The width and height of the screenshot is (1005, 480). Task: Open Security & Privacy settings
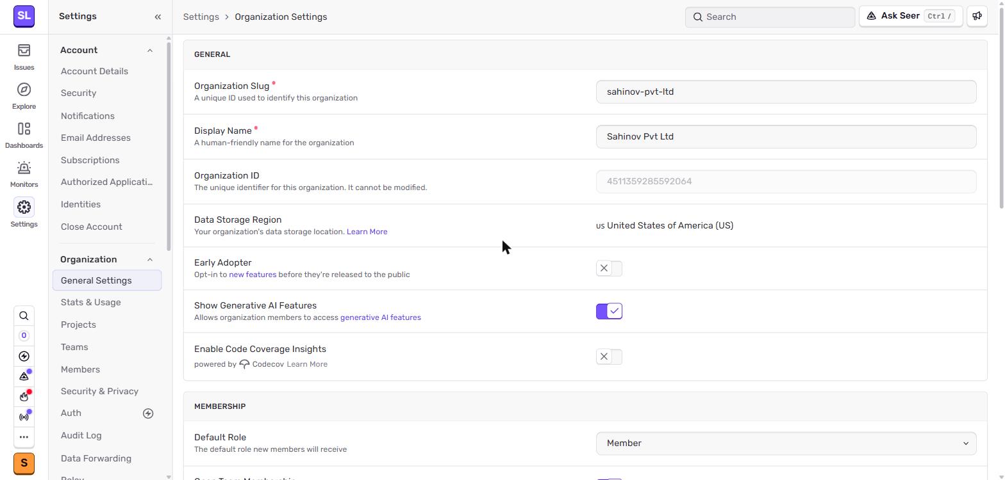point(99,391)
